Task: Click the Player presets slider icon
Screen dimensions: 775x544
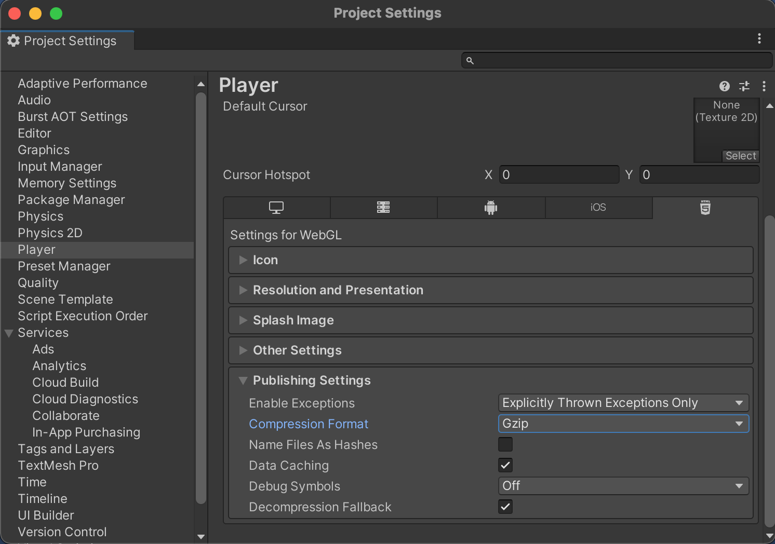Action: pyautogui.click(x=744, y=86)
